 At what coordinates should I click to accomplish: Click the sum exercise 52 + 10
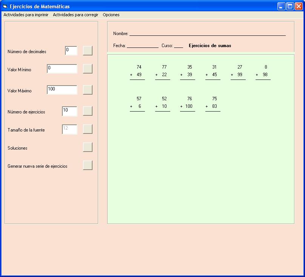coord(163,104)
